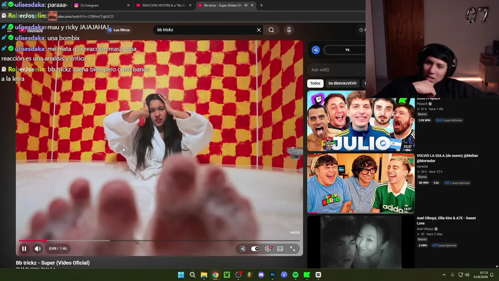Open the 'VOLVIO LA GULA' video thumbnail
499x281 pixels.
point(361,183)
